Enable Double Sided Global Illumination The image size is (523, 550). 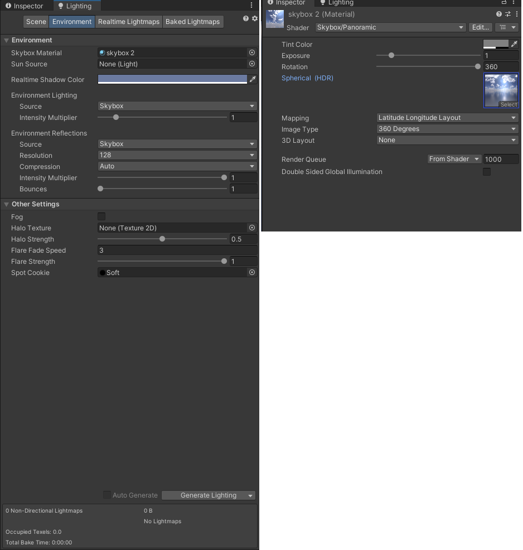point(487,171)
